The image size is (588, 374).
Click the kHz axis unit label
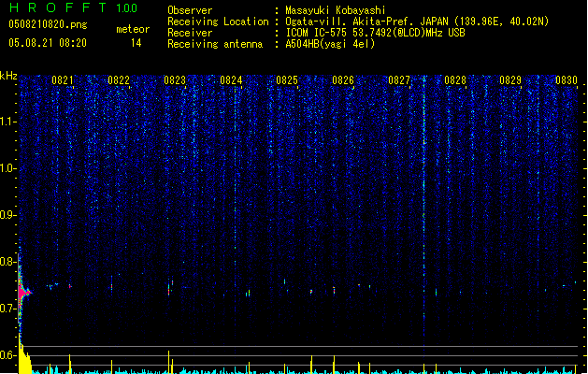pyautogui.click(x=8, y=76)
